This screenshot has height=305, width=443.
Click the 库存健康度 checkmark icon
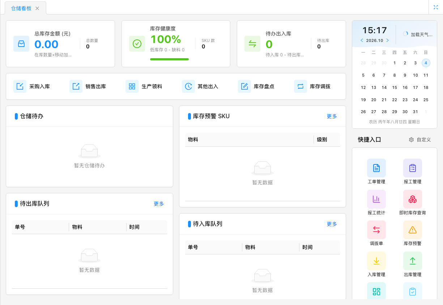[137, 44]
